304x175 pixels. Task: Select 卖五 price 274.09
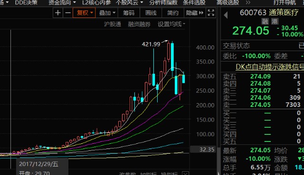260,77
